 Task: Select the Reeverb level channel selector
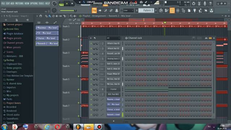coord(123,115)
